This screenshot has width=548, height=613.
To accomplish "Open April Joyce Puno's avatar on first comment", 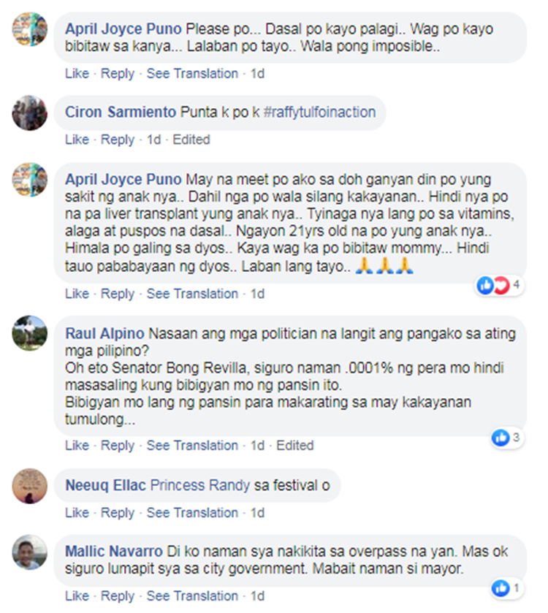I will (30, 29).
